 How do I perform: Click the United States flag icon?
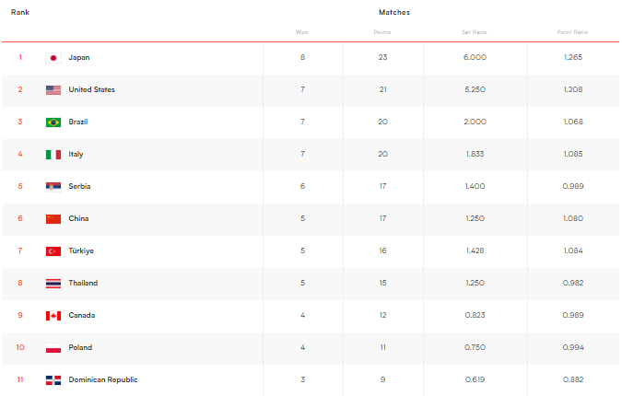click(53, 90)
